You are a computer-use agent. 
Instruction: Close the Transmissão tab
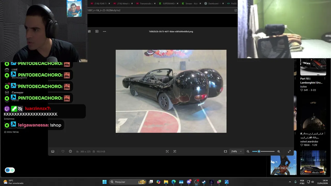(155, 4)
